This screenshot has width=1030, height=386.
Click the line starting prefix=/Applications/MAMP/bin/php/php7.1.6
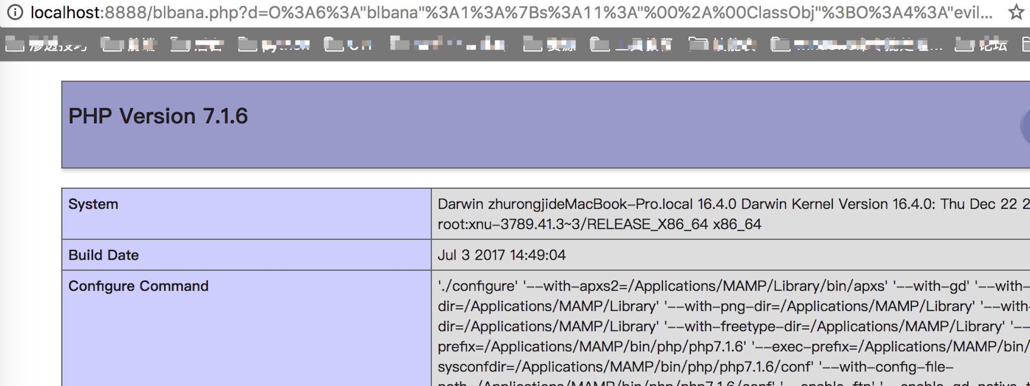(x=733, y=347)
